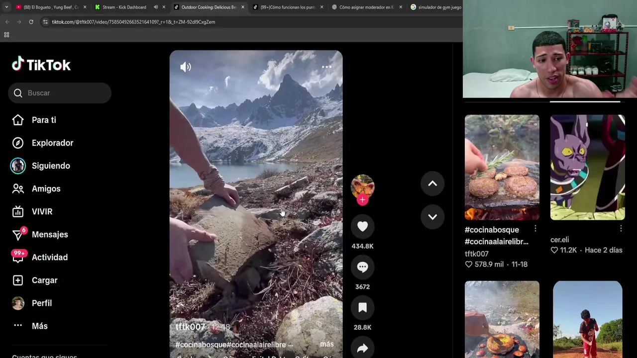Image resolution: width=637 pixels, height=358 pixels.
Task: Mute audio on Kick Dashboard tab
Action: click(156, 7)
